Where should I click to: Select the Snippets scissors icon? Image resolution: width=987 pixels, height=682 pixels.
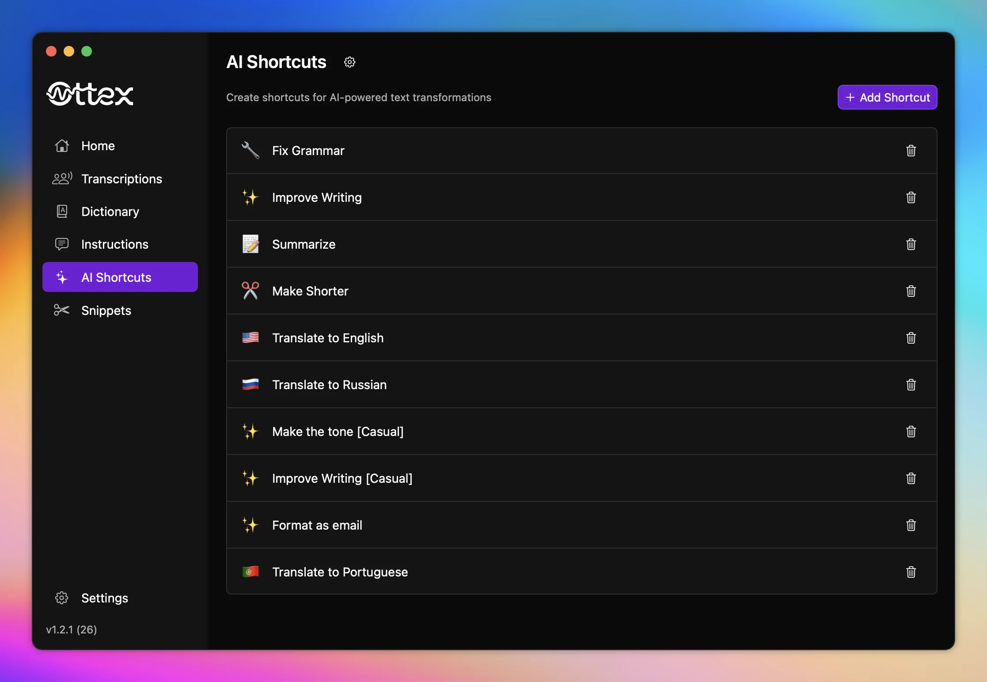pyautogui.click(x=61, y=310)
